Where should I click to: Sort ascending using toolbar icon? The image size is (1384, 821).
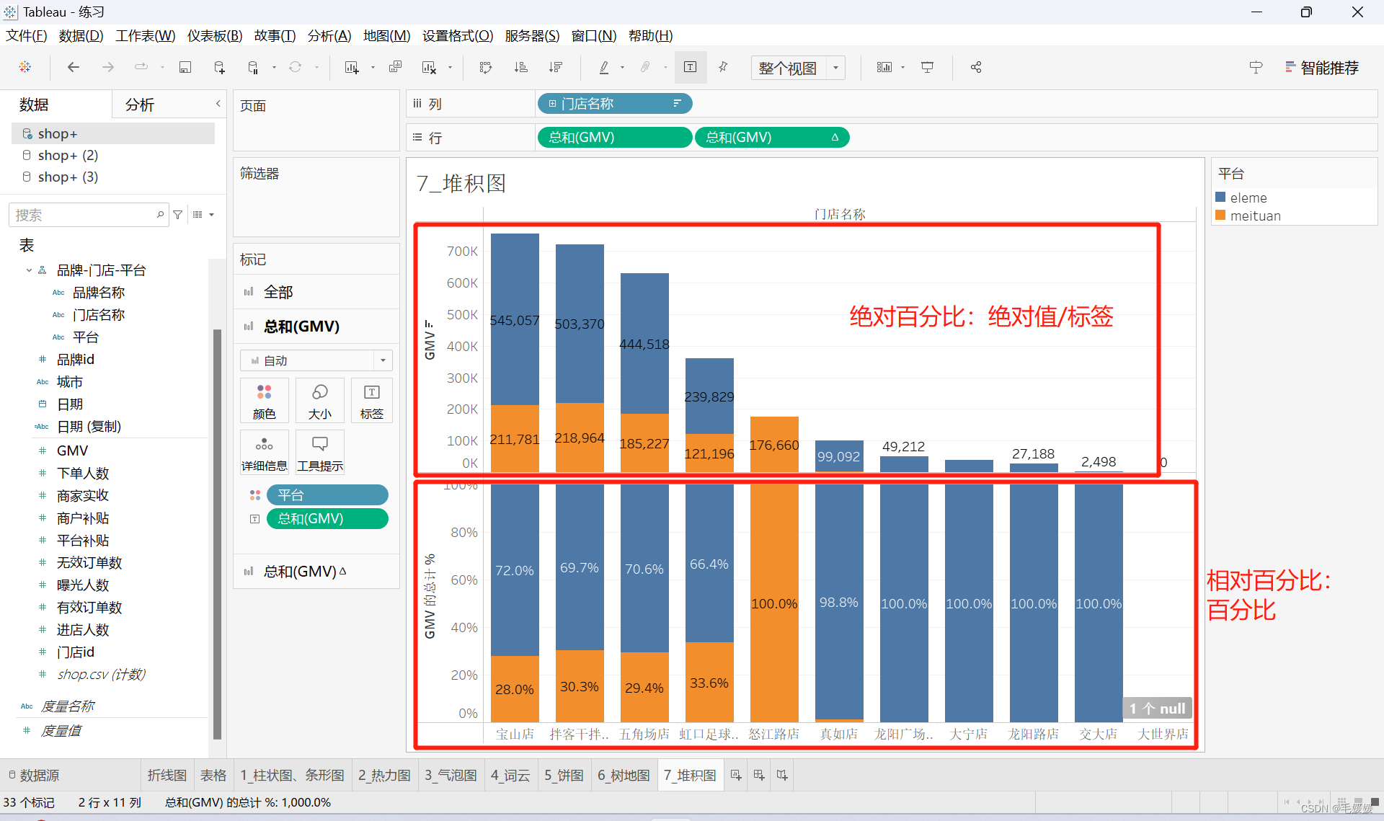[x=520, y=67]
